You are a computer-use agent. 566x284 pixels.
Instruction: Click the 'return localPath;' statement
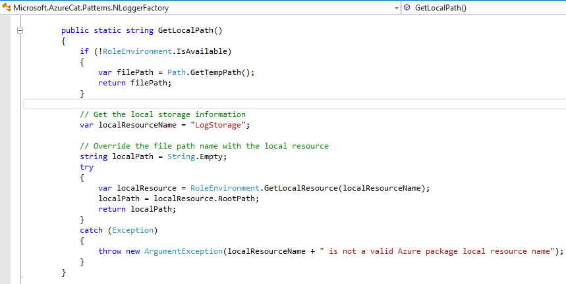[137, 209]
